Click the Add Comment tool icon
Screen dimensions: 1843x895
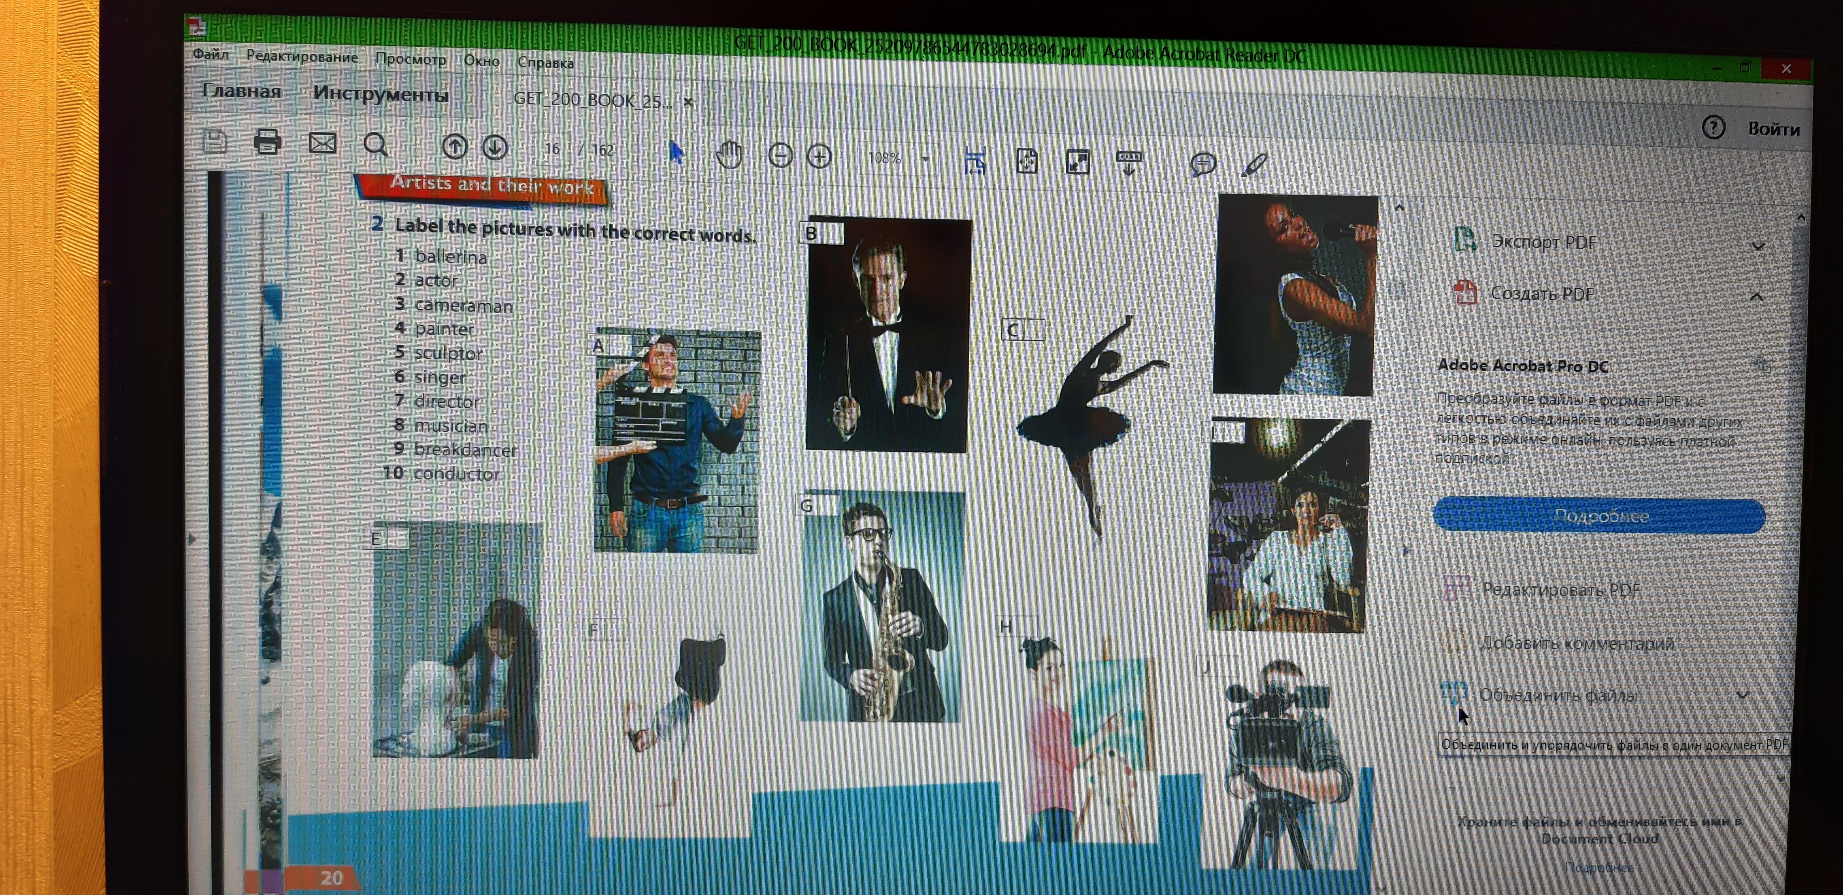(x=1455, y=641)
